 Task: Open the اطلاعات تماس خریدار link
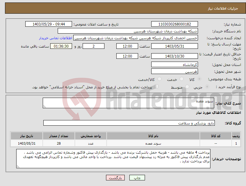coord(55,38)
